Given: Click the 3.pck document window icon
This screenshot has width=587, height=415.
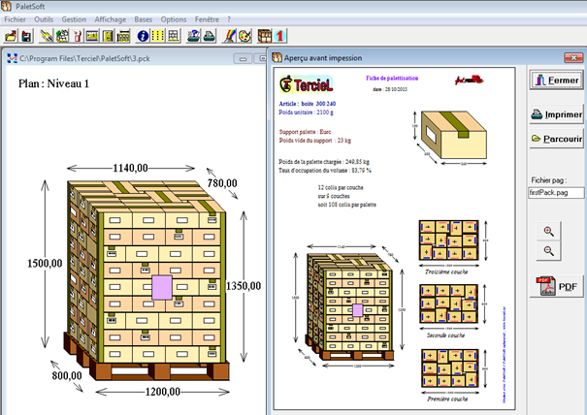Looking at the screenshot, I should coord(12,58).
